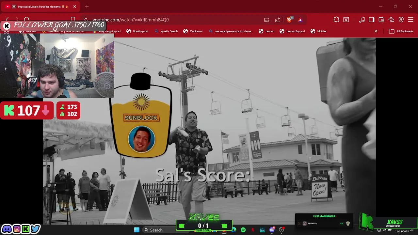Image resolution: width=418 pixels, height=235 pixels.
Task: Share this page using the share icon
Action: (278, 20)
